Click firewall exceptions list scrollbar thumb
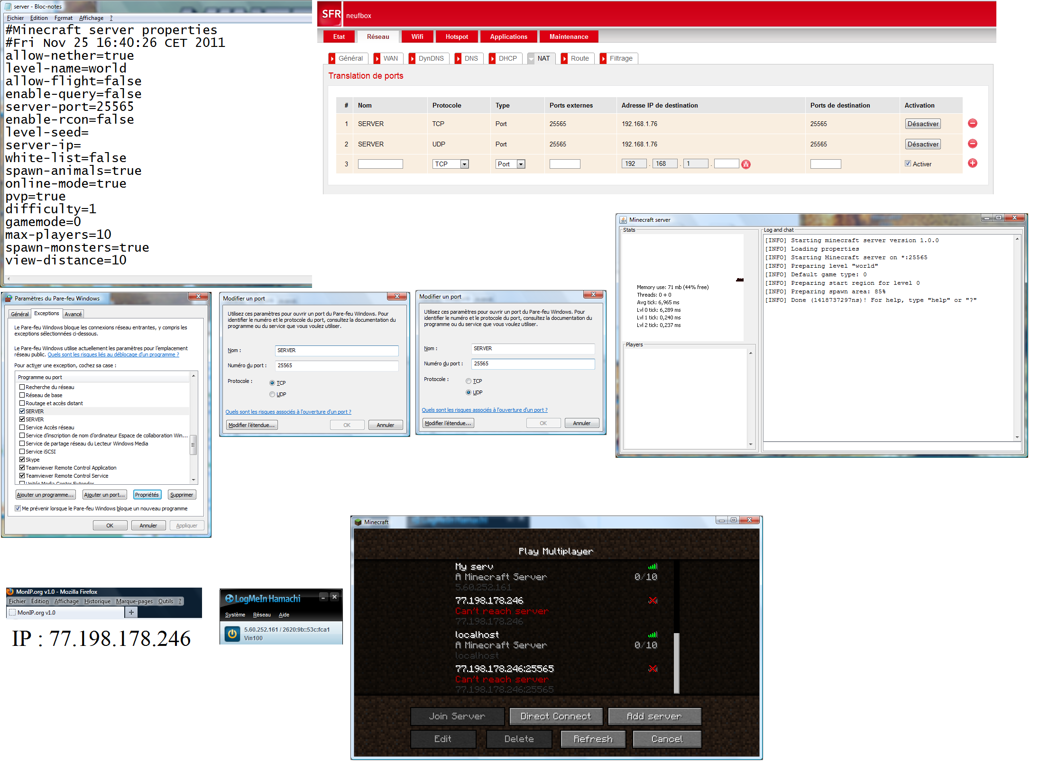 coord(193,444)
